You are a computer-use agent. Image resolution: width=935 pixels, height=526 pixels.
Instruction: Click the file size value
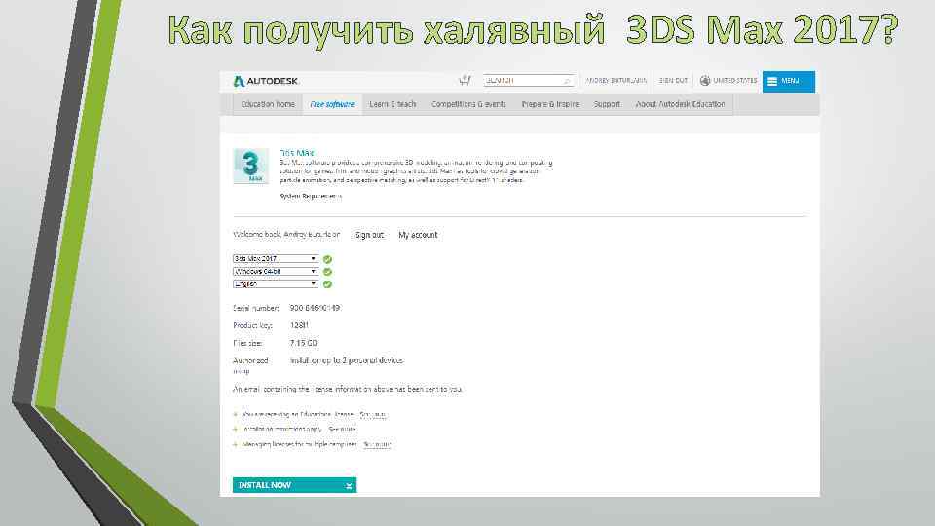tap(304, 343)
